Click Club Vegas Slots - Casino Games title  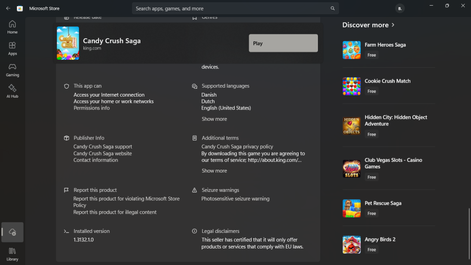point(393,163)
